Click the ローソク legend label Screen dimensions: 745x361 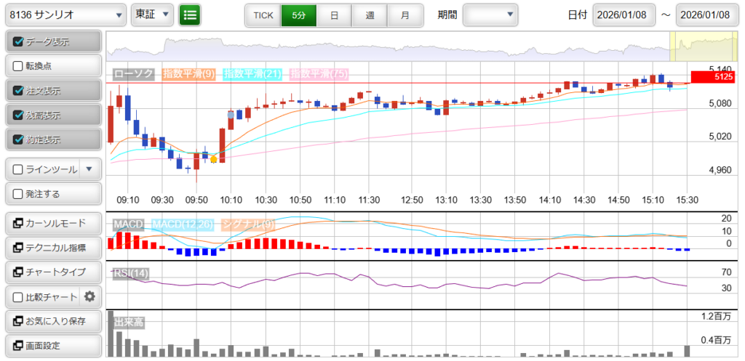pos(134,73)
